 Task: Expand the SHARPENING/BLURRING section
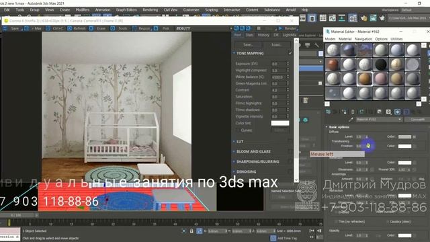point(234,161)
